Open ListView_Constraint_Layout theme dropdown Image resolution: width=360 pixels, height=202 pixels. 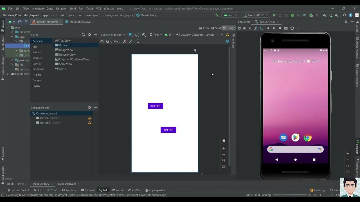(197, 35)
